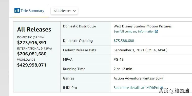Select the international total $206,081,680
Image resolution: width=192 pixels, height=96 pixels.
click(x=32, y=54)
